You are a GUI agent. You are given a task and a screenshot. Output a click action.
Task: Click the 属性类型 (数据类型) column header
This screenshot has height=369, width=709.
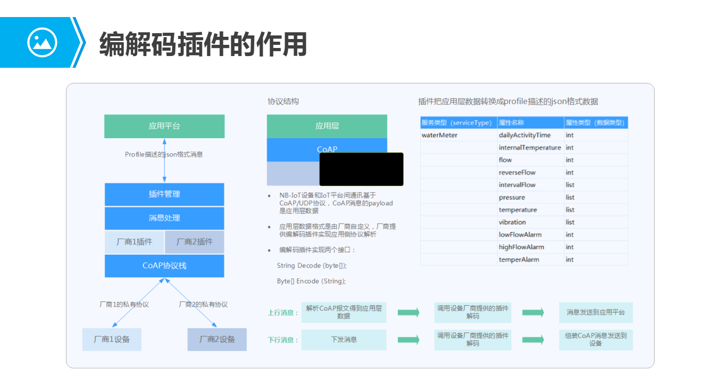[596, 122]
